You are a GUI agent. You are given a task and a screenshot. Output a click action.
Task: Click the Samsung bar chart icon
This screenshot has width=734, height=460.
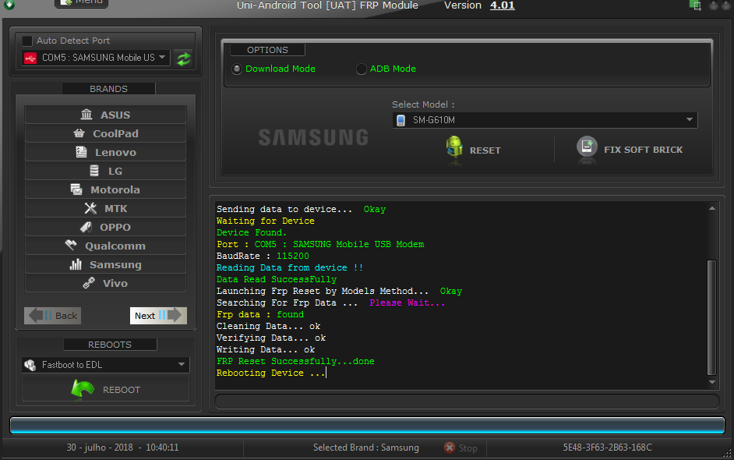(x=76, y=264)
